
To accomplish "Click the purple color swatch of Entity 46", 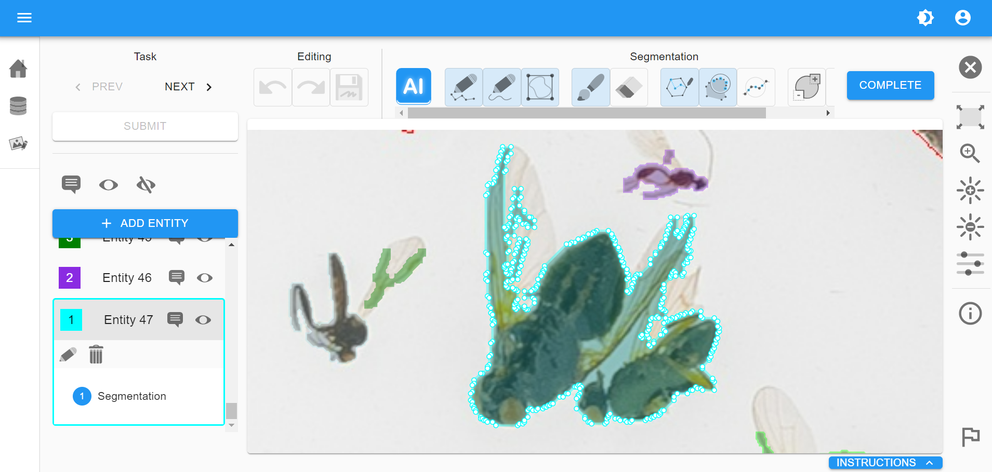I will pyautogui.click(x=70, y=278).
